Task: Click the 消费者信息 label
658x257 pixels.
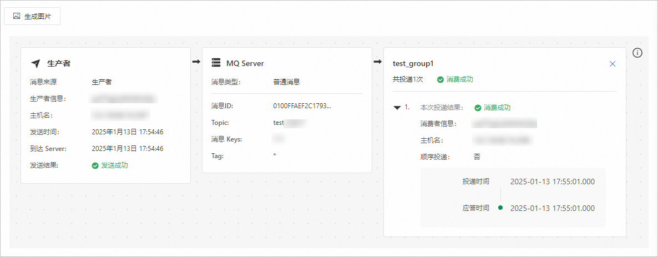Action: (x=438, y=123)
